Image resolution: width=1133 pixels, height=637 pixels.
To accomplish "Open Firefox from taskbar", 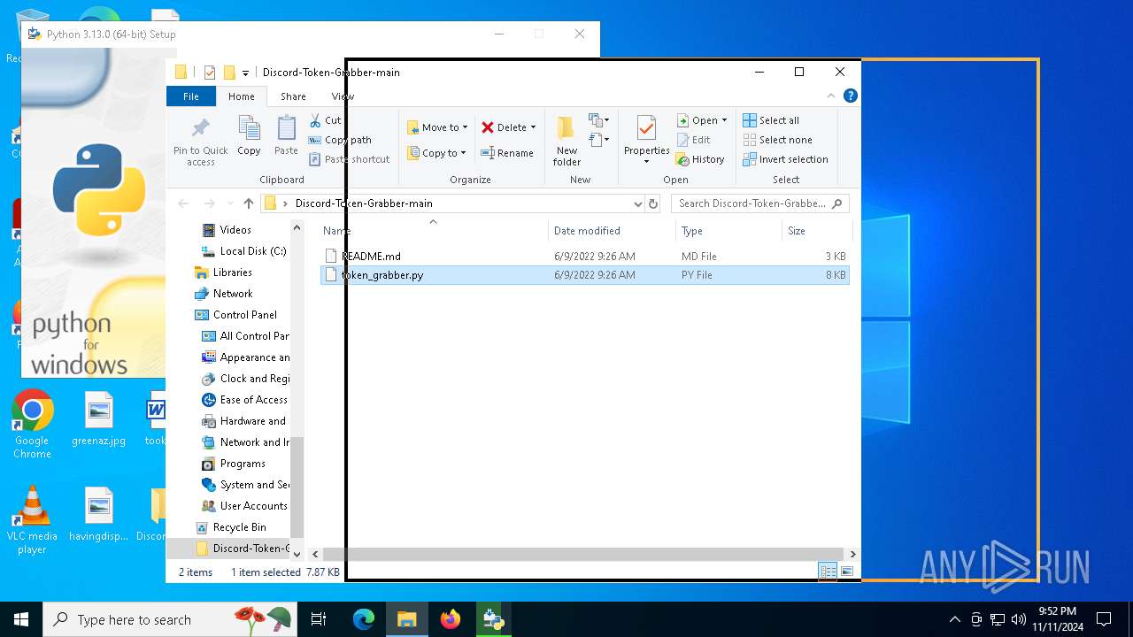I will (x=451, y=619).
